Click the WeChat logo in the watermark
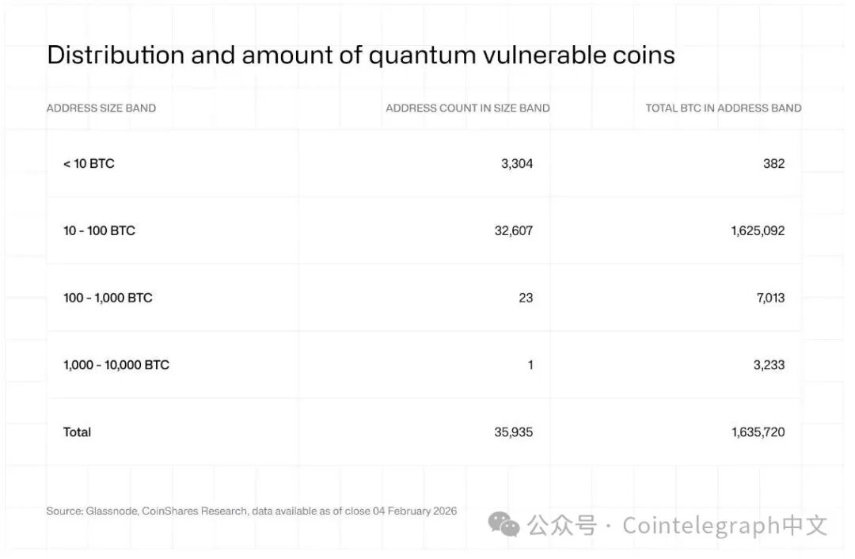Viewport: 855px width, 559px height. click(503, 523)
